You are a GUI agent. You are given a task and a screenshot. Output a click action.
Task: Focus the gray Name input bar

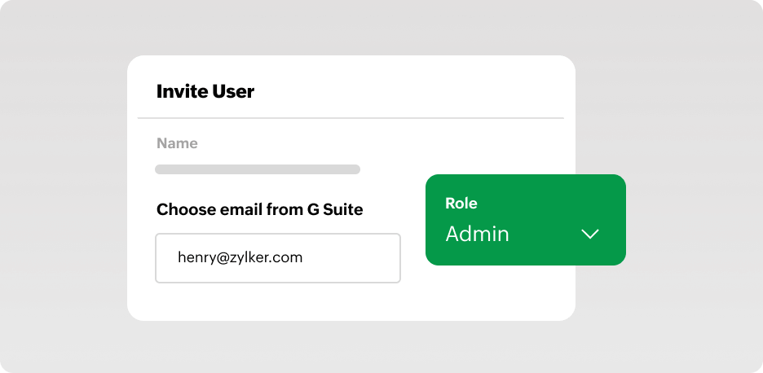(258, 169)
